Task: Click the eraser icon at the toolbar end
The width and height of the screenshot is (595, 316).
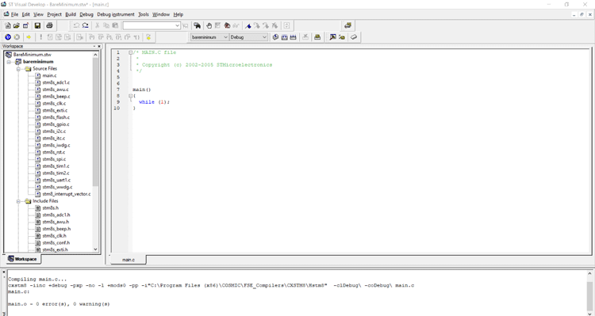Action: pyautogui.click(x=354, y=37)
